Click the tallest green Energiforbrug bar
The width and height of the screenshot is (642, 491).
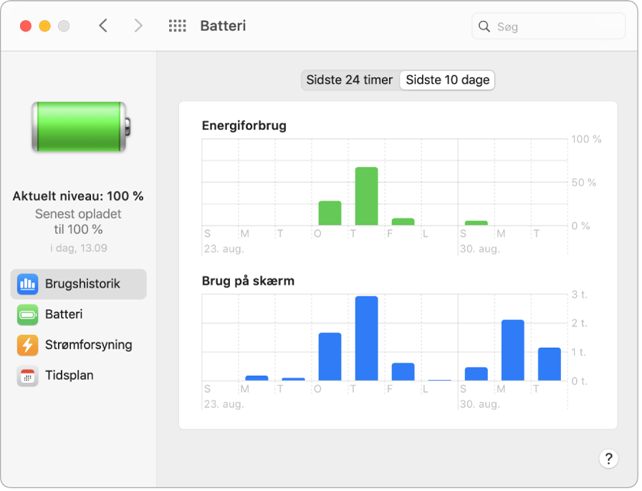click(x=366, y=196)
